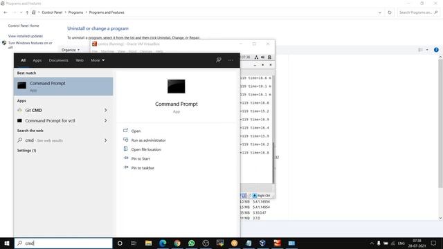
Task: Switch to the Web search tab
Action: pyautogui.click(x=80, y=60)
